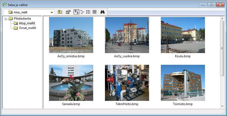This screenshot has width=227, height=116.
Task: Maximize the Selaa ja valitse window
Action: 212,5
